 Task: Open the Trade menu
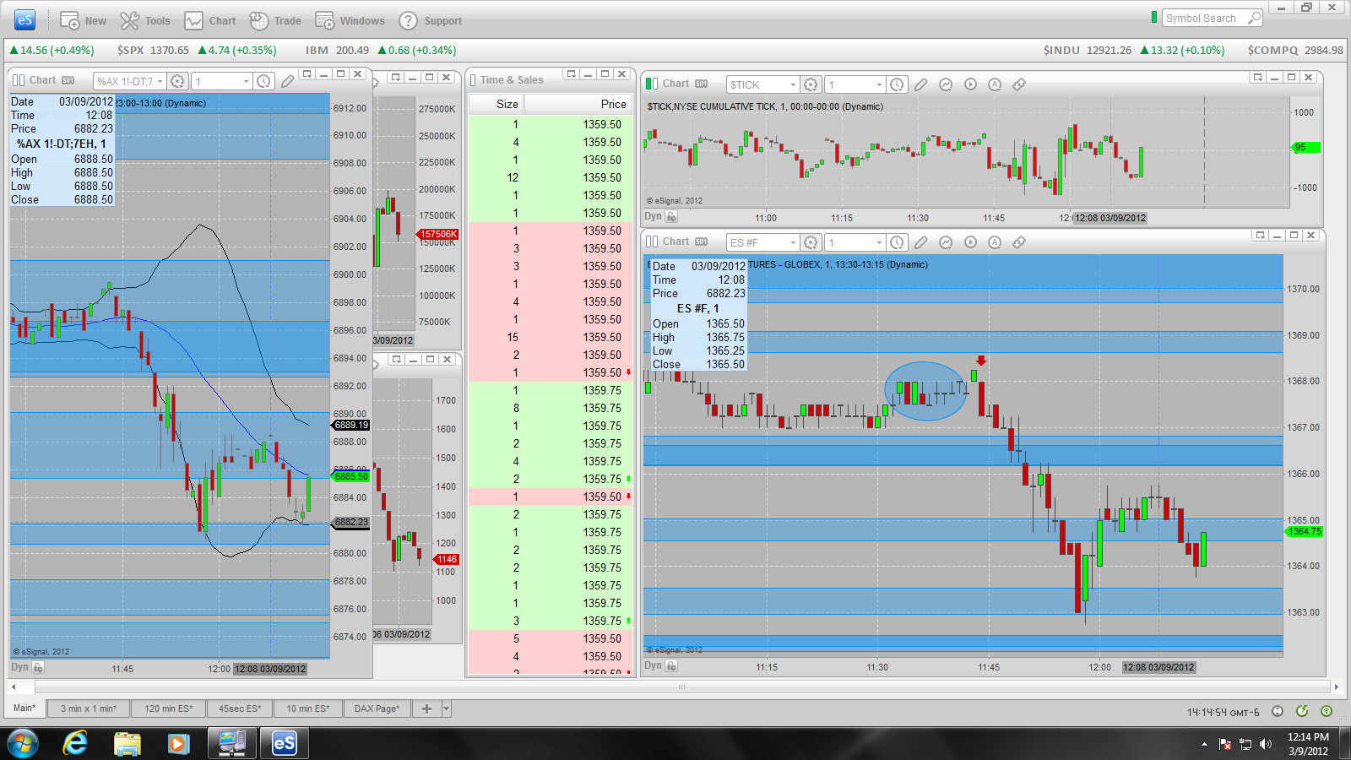276,20
